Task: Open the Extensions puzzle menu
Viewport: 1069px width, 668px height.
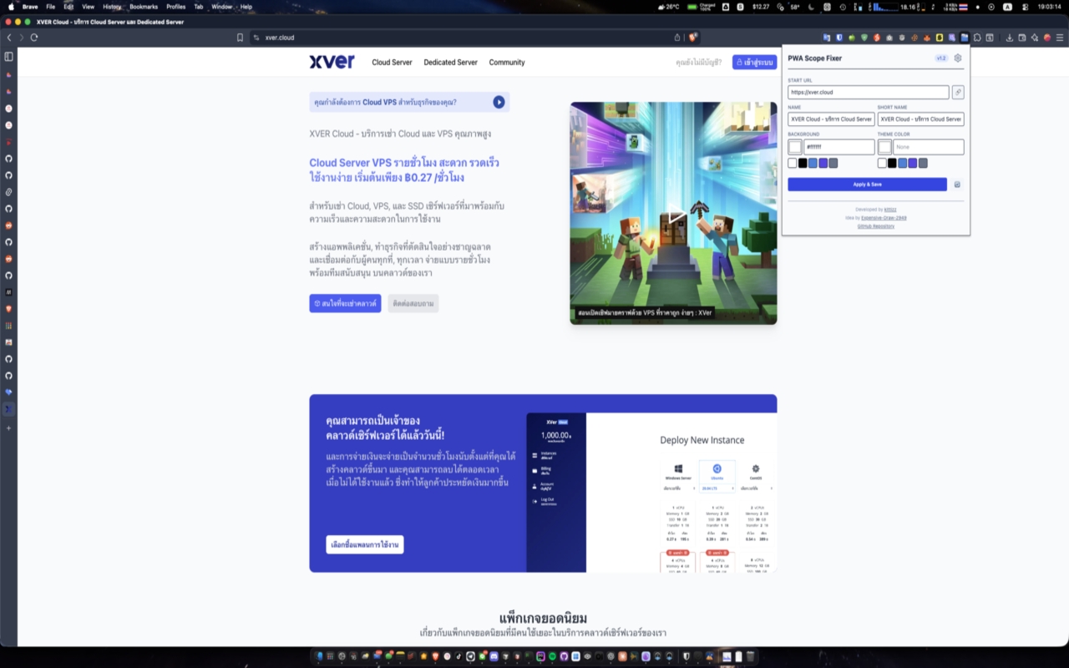Action: (x=977, y=38)
